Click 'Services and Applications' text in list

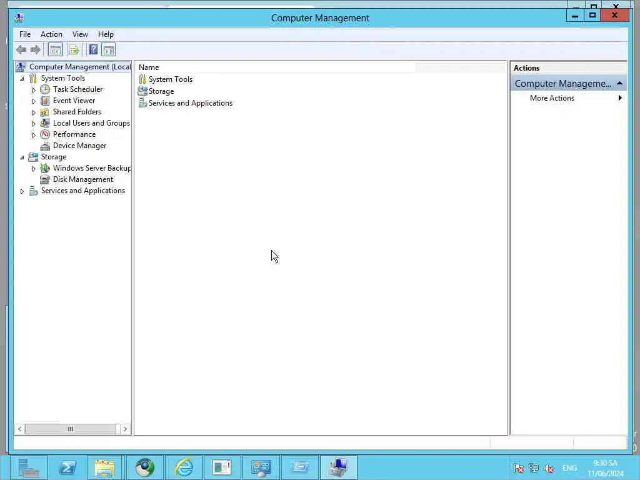pyautogui.click(x=191, y=103)
